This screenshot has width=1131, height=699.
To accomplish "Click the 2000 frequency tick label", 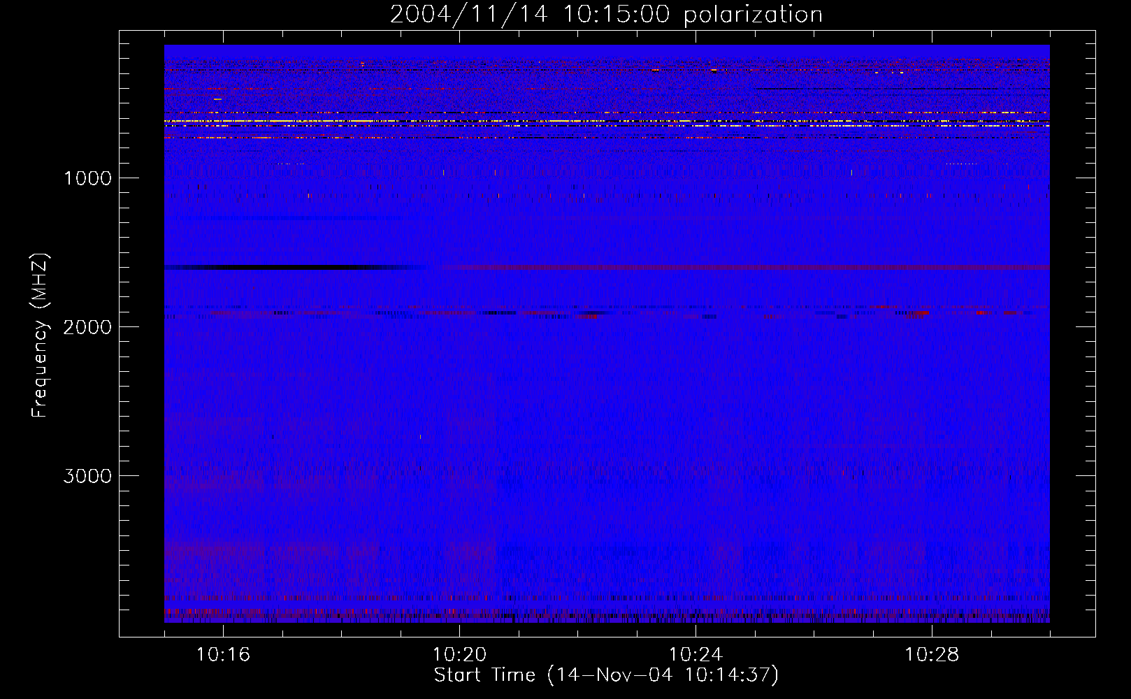I will tap(87, 327).
